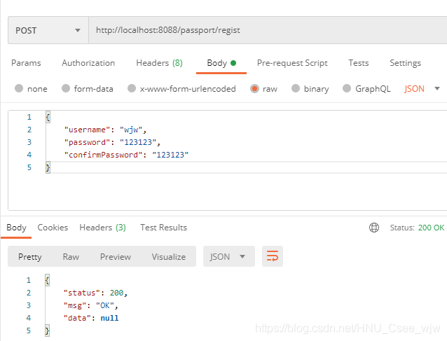Expand the request body JSON format dropdown
Viewport: 447px width, 341px height.
[x=422, y=89]
